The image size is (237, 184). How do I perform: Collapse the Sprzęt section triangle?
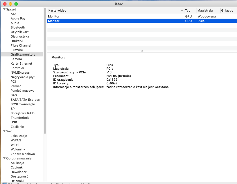[4, 9]
